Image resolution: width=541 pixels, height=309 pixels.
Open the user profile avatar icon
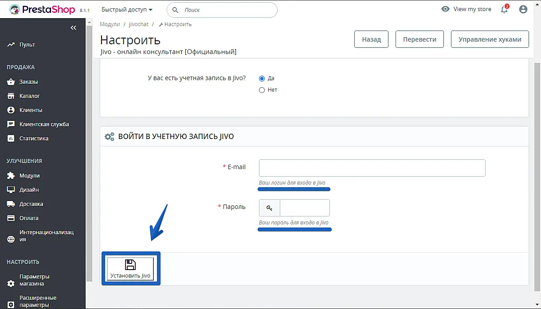tap(523, 9)
